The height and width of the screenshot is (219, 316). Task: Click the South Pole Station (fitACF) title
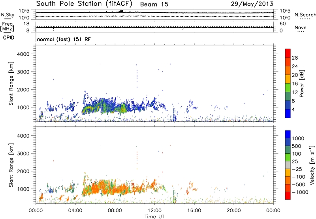(84, 4)
